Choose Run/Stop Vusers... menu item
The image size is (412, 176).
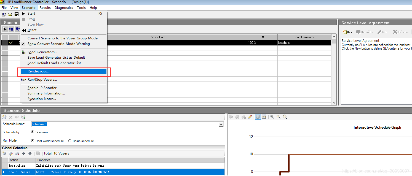64,79
